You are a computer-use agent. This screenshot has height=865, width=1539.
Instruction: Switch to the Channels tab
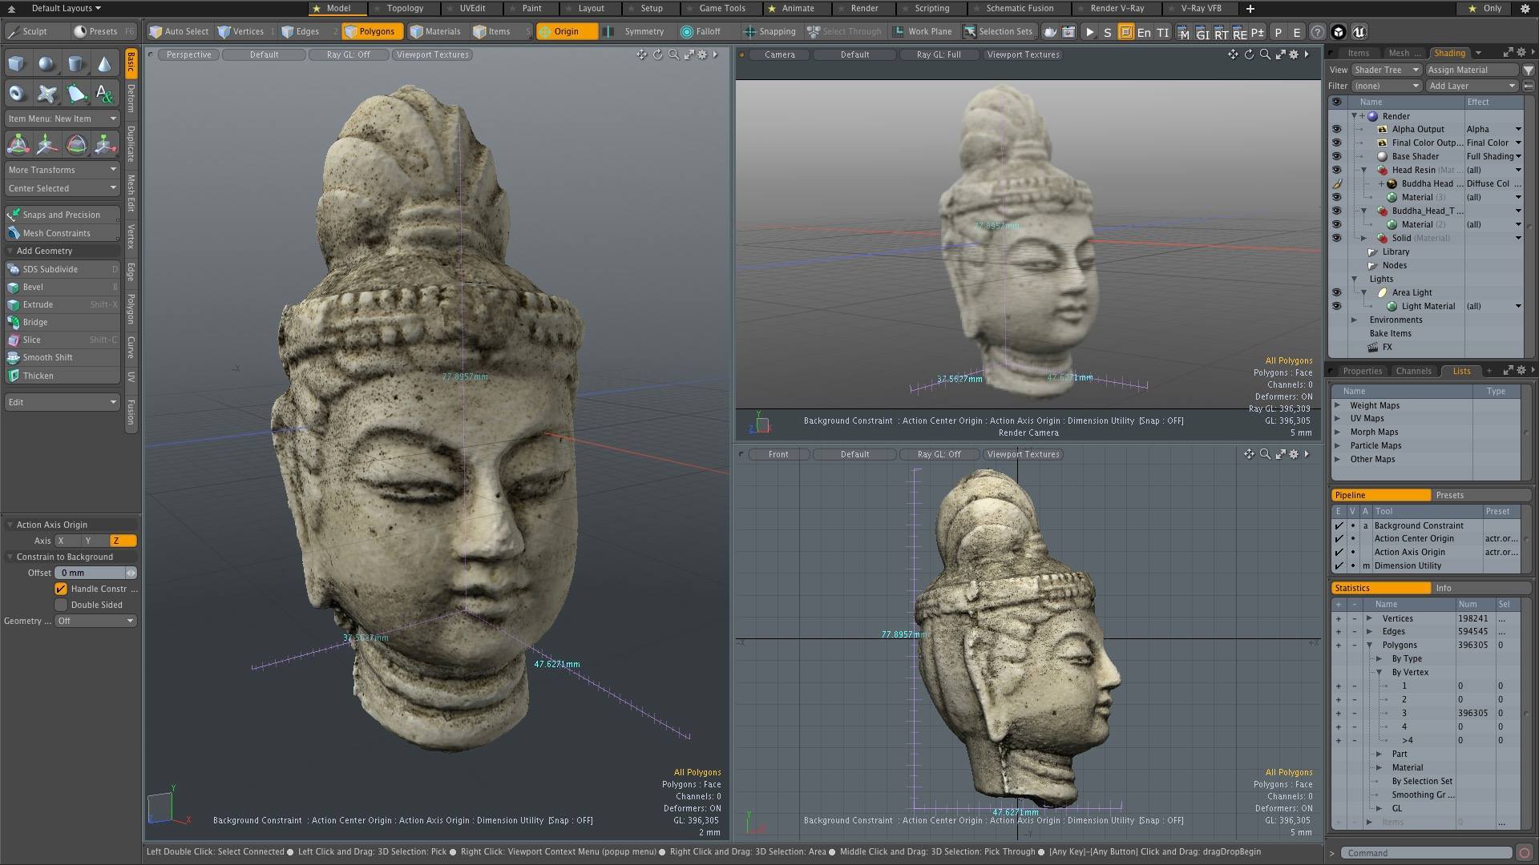tap(1413, 371)
